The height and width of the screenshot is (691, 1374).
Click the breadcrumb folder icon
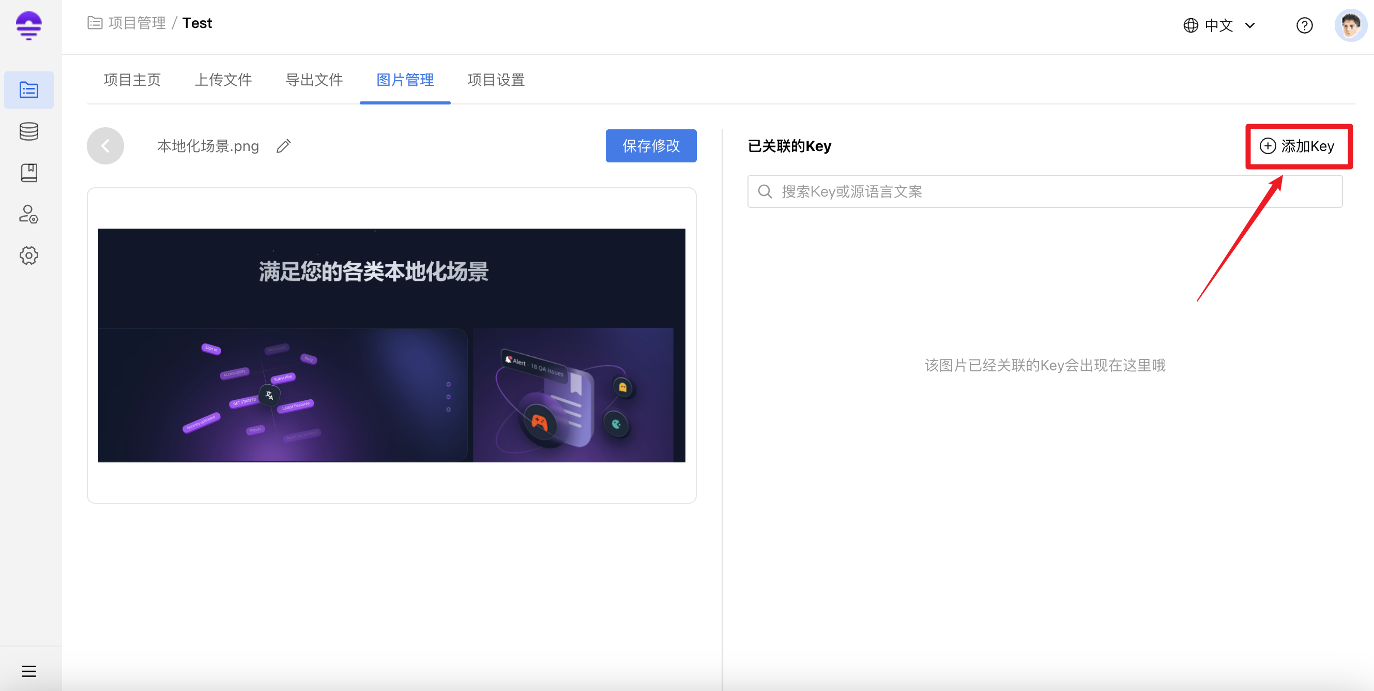click(95, 23)
